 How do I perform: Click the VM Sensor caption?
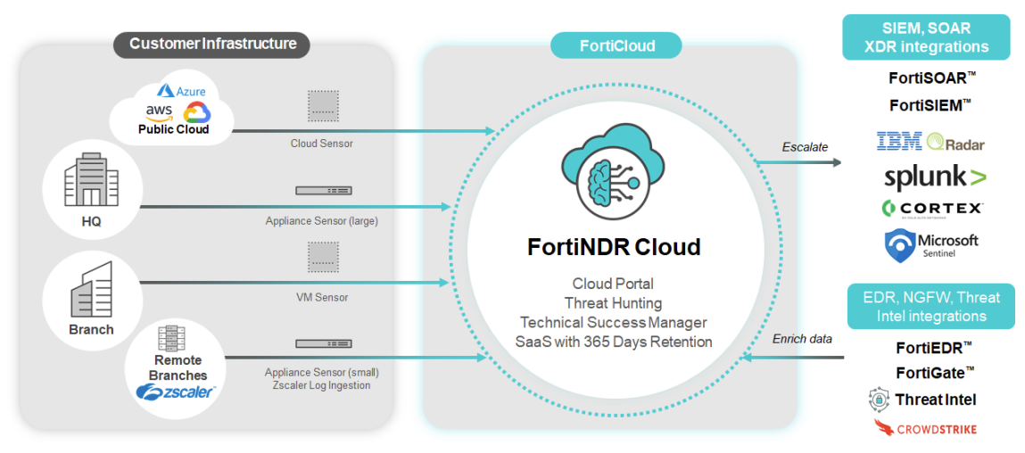click(x=322, y=298)
